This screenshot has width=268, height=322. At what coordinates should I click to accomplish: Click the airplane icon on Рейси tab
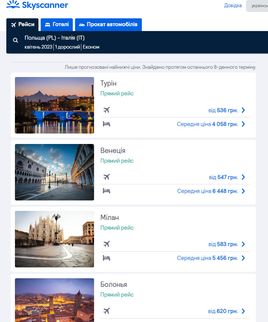click(13, 25)
